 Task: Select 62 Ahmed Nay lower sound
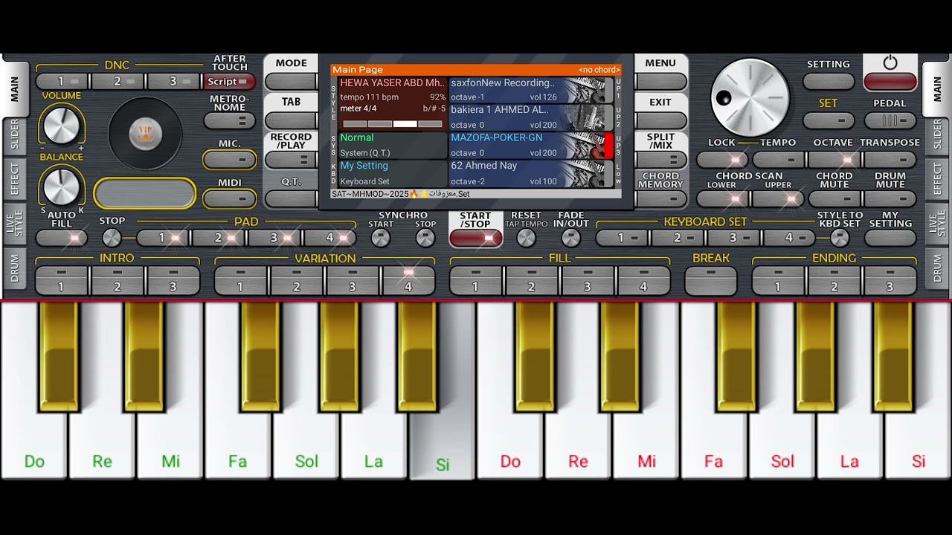click(x=532, y=173)
